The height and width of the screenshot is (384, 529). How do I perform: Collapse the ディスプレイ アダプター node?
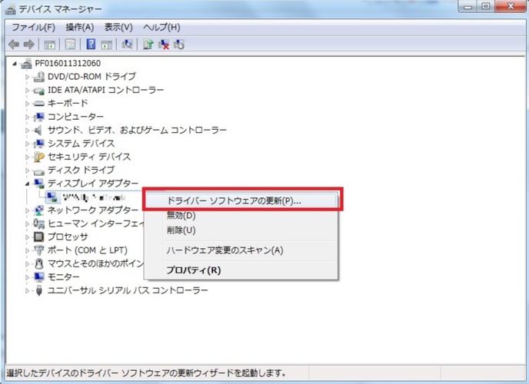(x=27, y=184)
